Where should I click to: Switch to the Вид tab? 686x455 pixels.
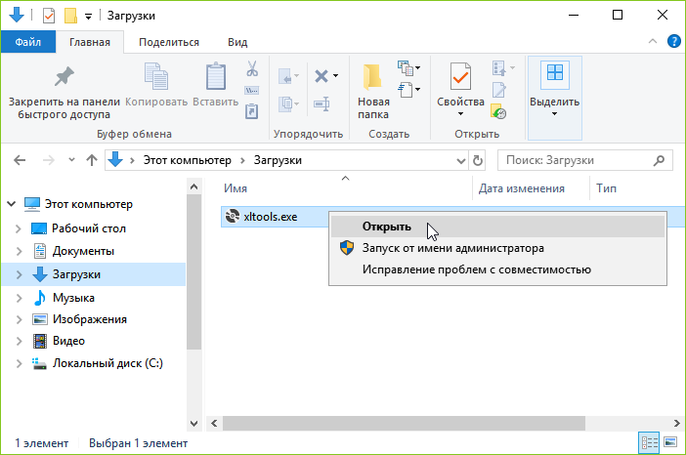tap(237, 42)
